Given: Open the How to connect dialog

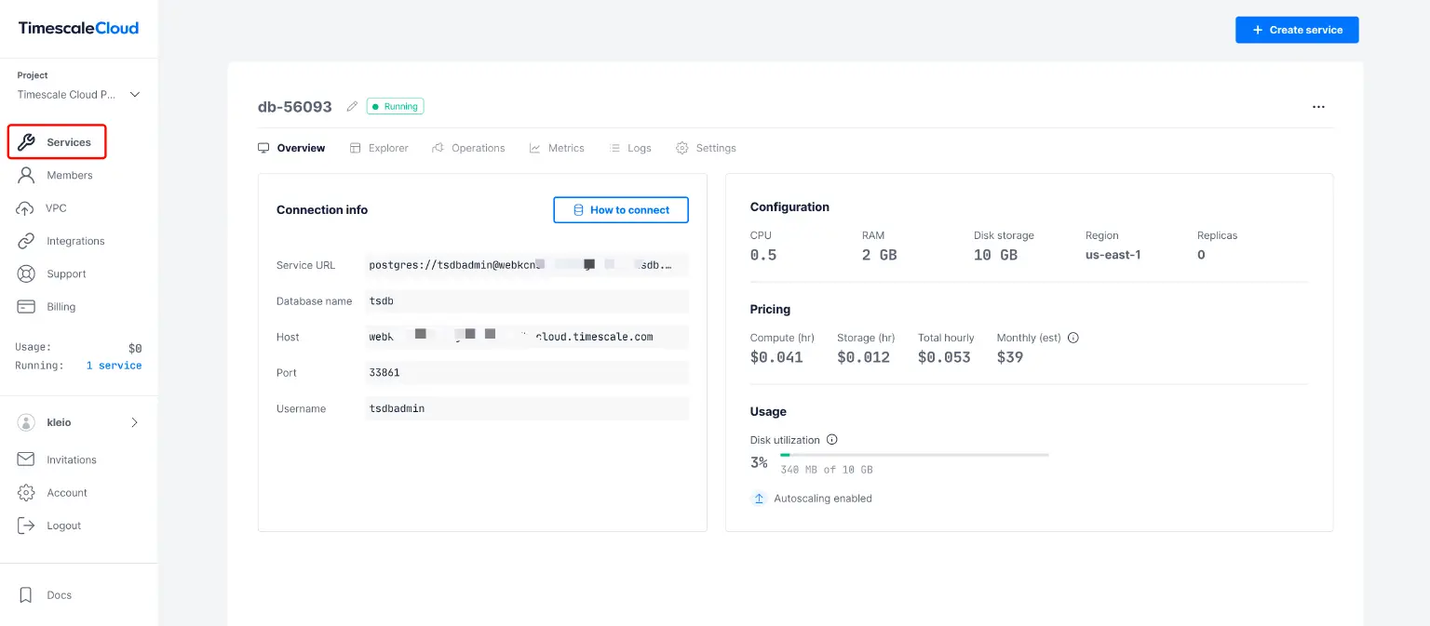Looking at the screenshot, I should (x=620, y=209).
